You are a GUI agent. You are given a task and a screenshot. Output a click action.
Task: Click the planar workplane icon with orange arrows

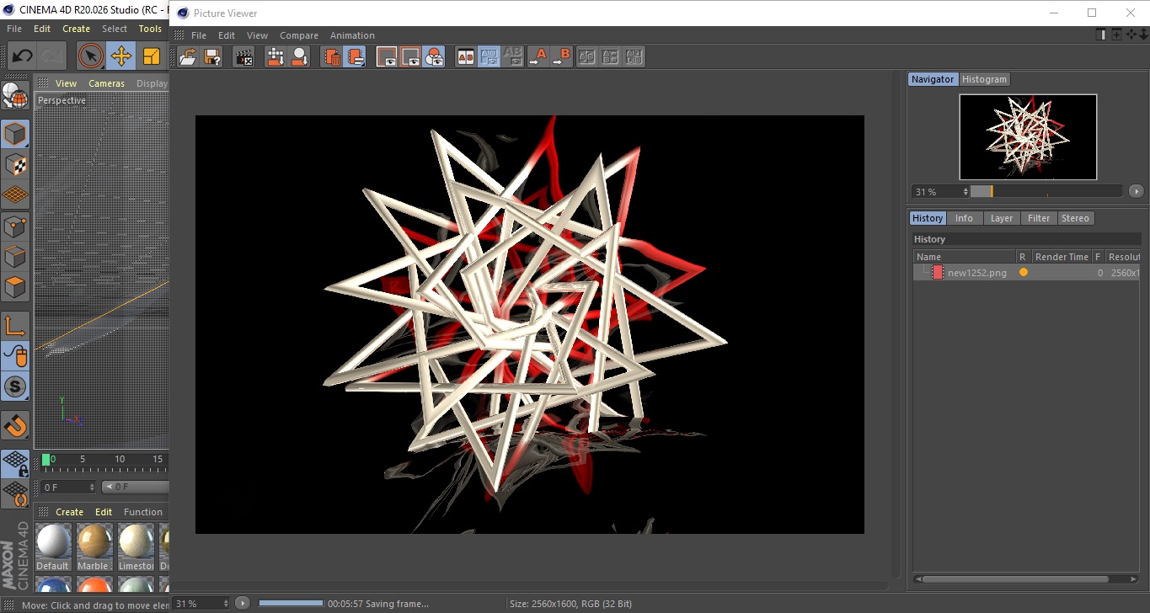[15, 494]
